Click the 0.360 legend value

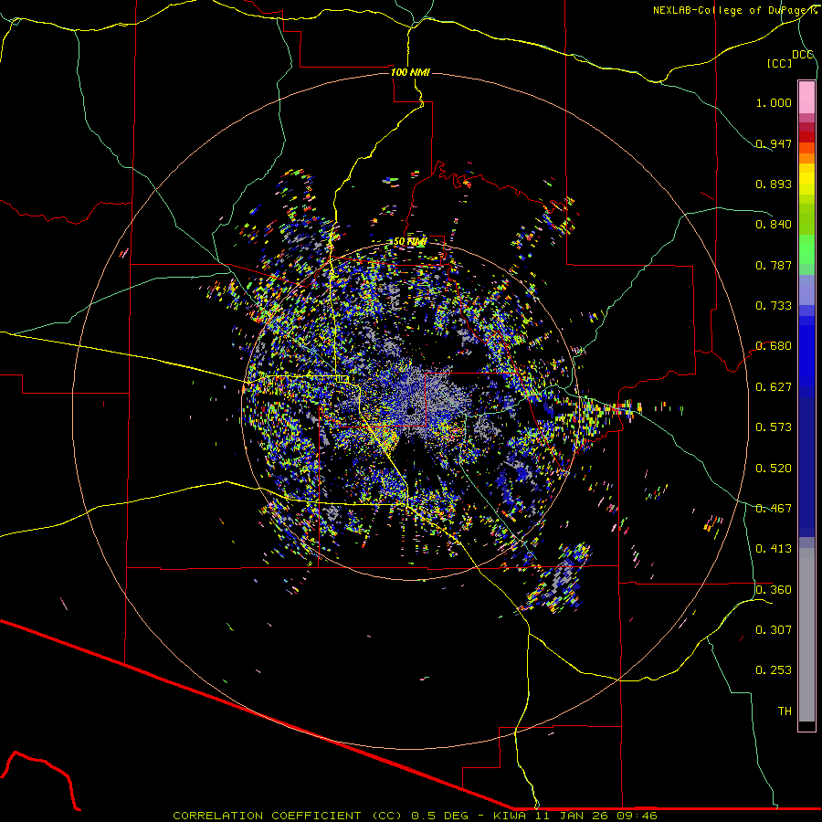click(x=774, y=590)
